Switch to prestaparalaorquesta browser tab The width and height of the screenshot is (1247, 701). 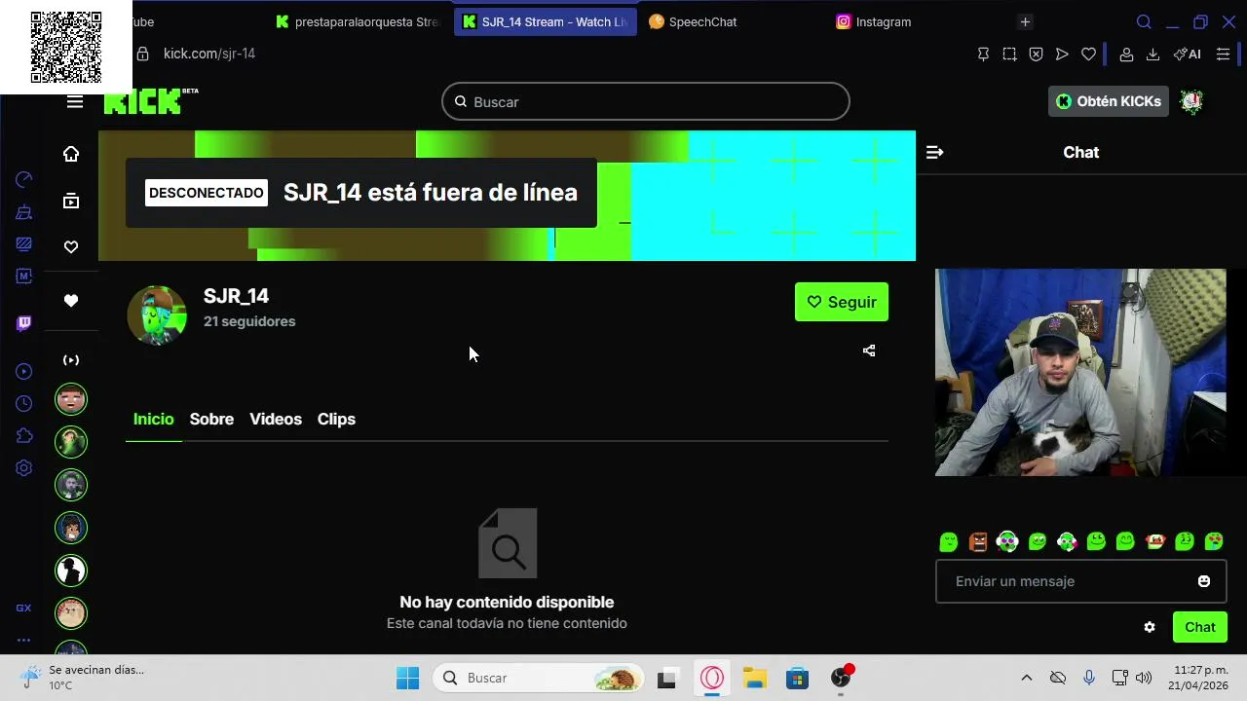[359, 21]
